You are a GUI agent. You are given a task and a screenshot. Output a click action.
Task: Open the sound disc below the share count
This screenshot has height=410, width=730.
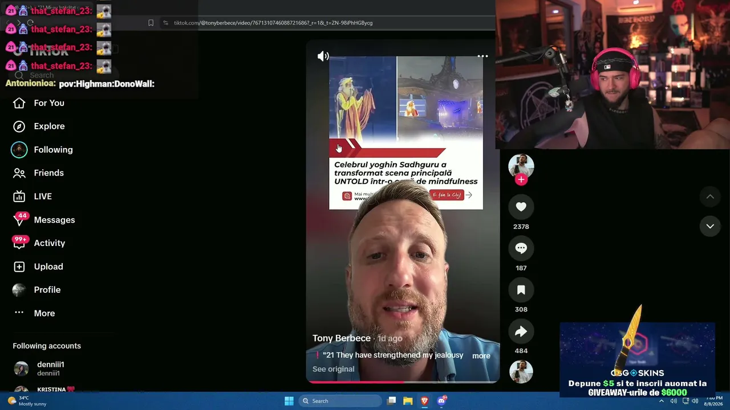click(x=521, y=371)
